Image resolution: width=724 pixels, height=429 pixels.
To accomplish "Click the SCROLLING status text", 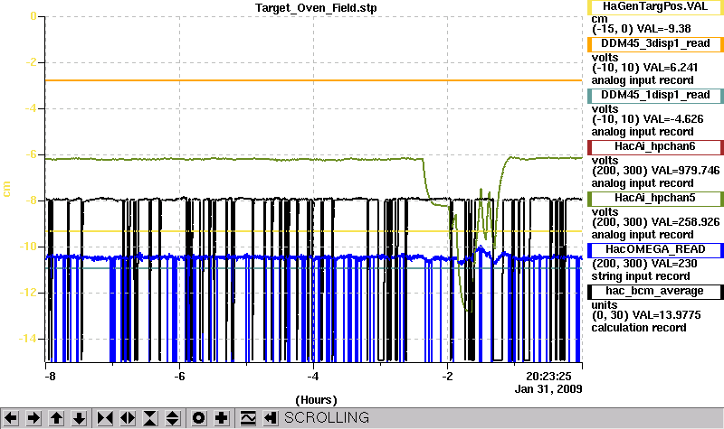I will tap(327, 418).
